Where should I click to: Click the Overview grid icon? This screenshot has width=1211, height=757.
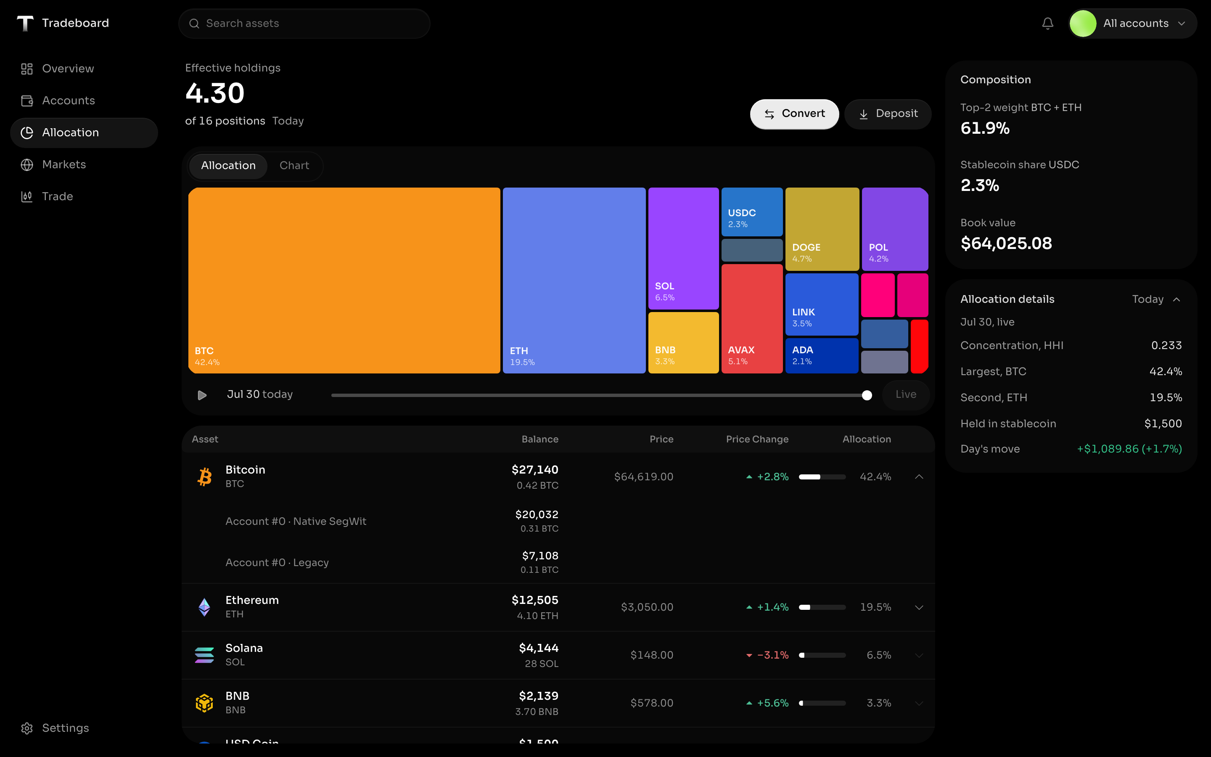coord(27,69)
